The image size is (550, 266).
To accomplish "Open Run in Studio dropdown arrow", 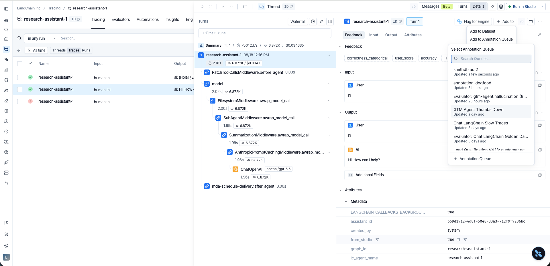I will tap(542, 7).
